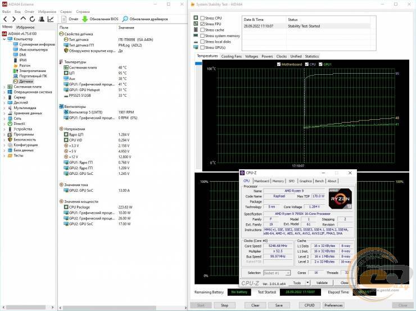Switch to the Voltages tab
The width and height of the screenshot is (416, 311).
coord(251,56)
